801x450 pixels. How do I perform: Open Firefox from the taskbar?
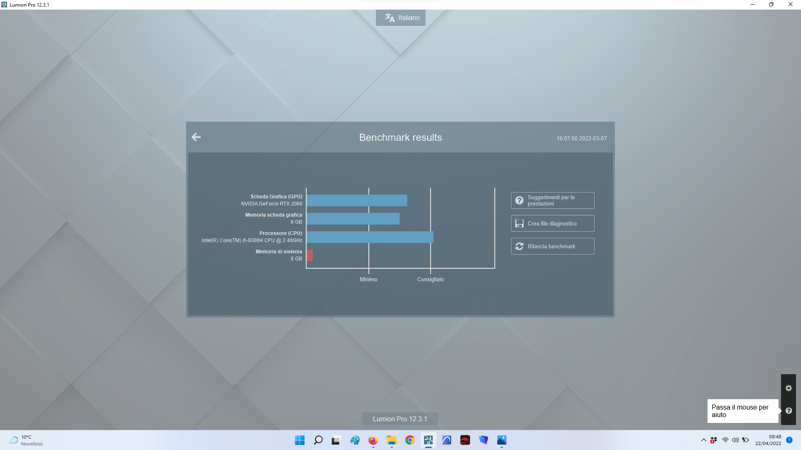click(x=373, y=440)
